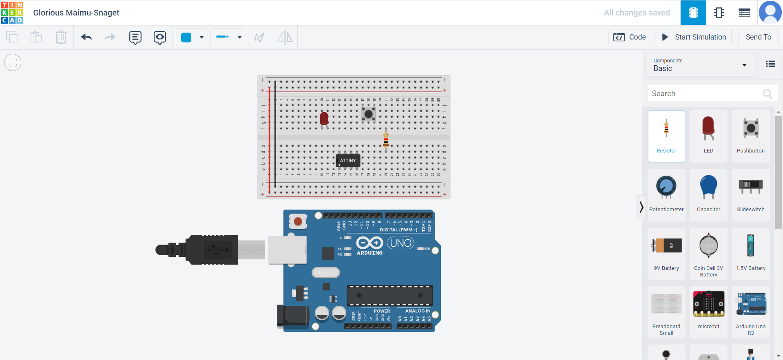This screenshot has width=783, height=360.
Task: Select the red wire on breadboard
Action: (x=269, y=139)
